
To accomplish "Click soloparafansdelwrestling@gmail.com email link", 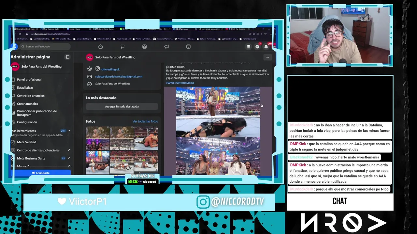I will (x=119, y=77).
